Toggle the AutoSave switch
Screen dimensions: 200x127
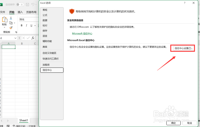click(20, 5)
